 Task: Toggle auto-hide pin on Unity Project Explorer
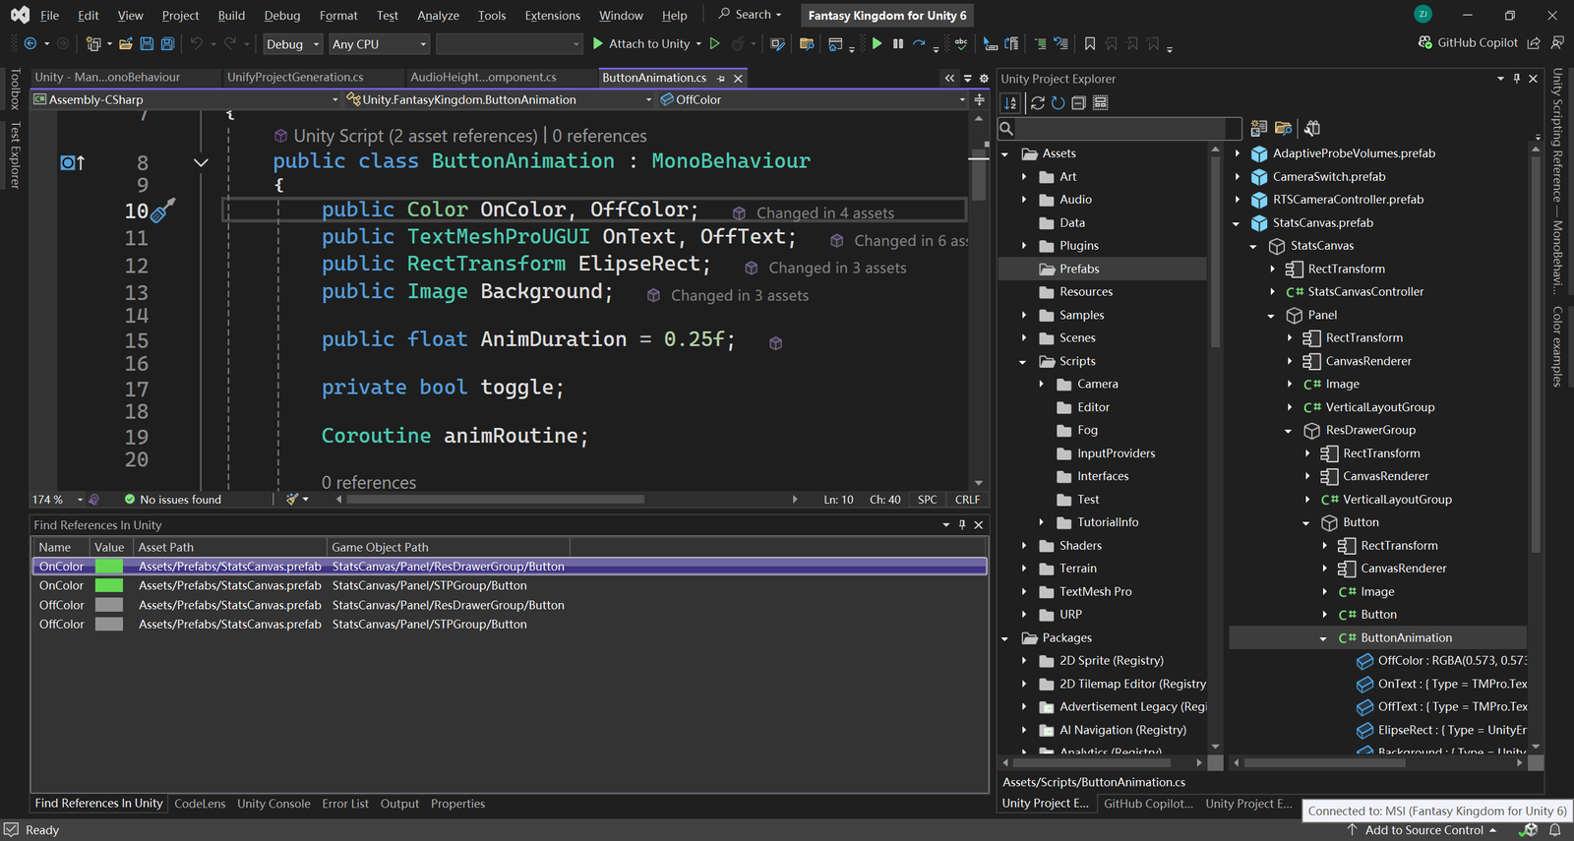coord(1517,79)
